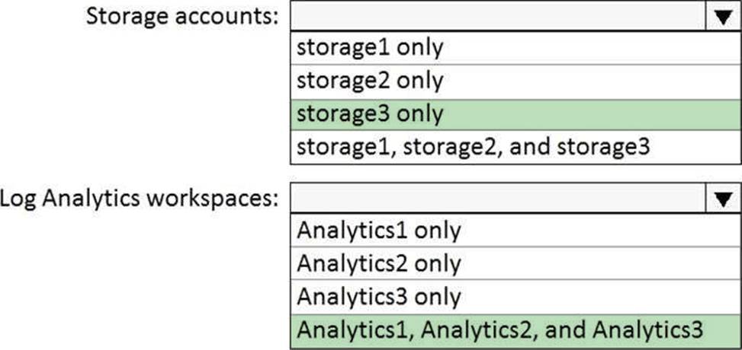742x350 pixels.
Task: Pick the "Analytics3 only" entry
Action: [378, 296]
